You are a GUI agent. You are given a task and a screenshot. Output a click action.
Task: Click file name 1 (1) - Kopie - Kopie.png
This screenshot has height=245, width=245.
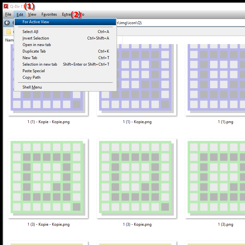pos(48,122)
